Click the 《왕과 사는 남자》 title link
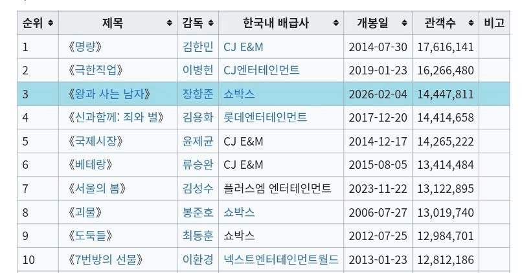This screenshot has width=522, height=273. (x=109, y=94)
